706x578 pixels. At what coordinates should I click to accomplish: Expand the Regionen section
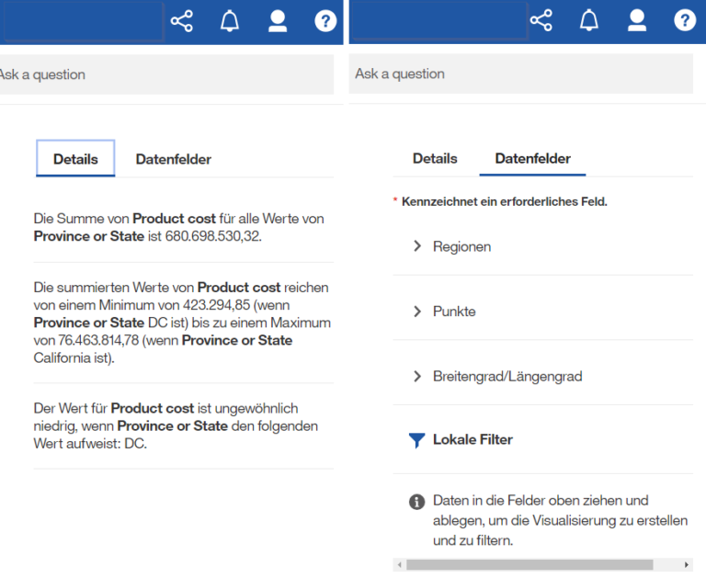[x=543, y=246]
